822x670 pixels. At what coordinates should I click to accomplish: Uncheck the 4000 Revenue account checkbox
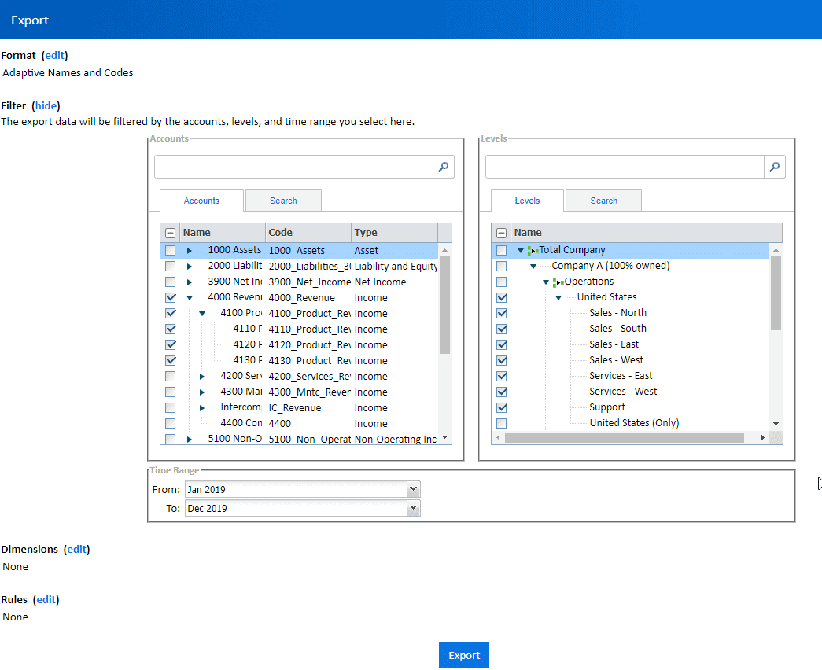[171, 297]
